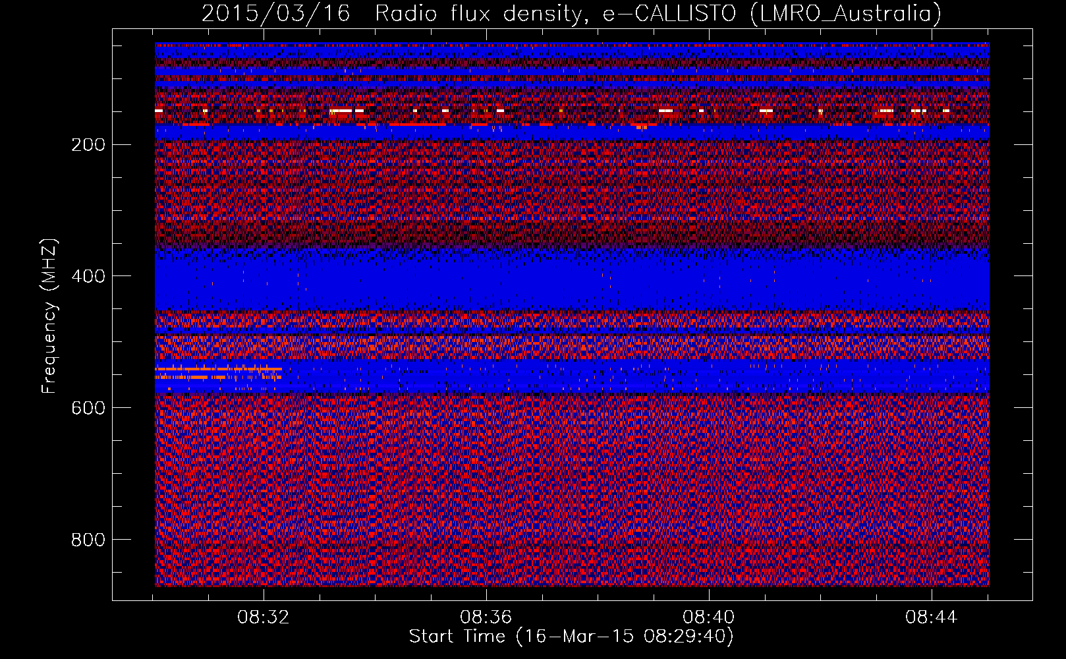Click the 08:40 time tick label
This screenshot has height=659, width=1066.
point(709,617)
